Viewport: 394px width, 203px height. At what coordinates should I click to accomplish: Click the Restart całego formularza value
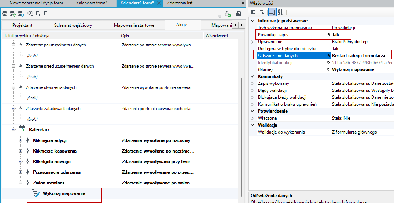(x=358, y=56)
